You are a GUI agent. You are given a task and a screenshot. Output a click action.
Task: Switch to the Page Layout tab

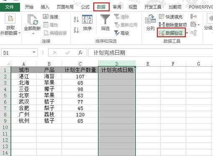point(65,7)
